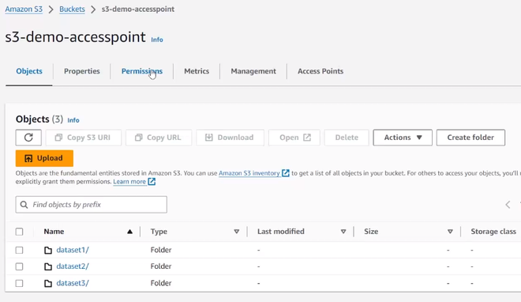
Task: Switch to the Objects tab
Action: click(x=29, y=71)
